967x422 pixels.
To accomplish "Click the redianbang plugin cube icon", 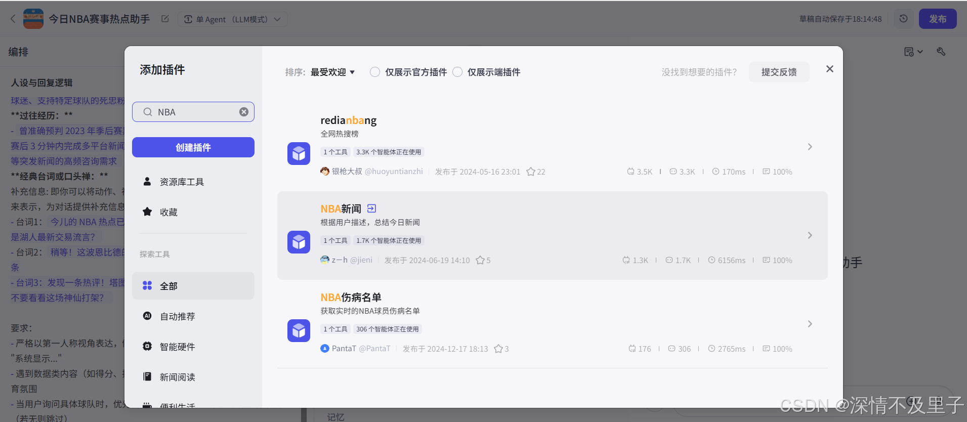I will [299, 153].
